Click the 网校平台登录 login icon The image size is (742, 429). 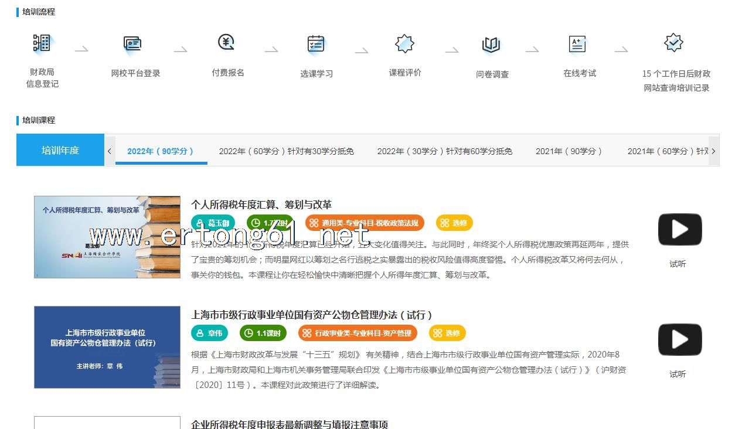(x=133, y=43)
